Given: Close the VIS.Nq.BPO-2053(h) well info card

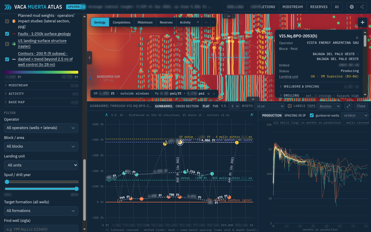Looking at the screenshot, I should (x=357, y=38).
